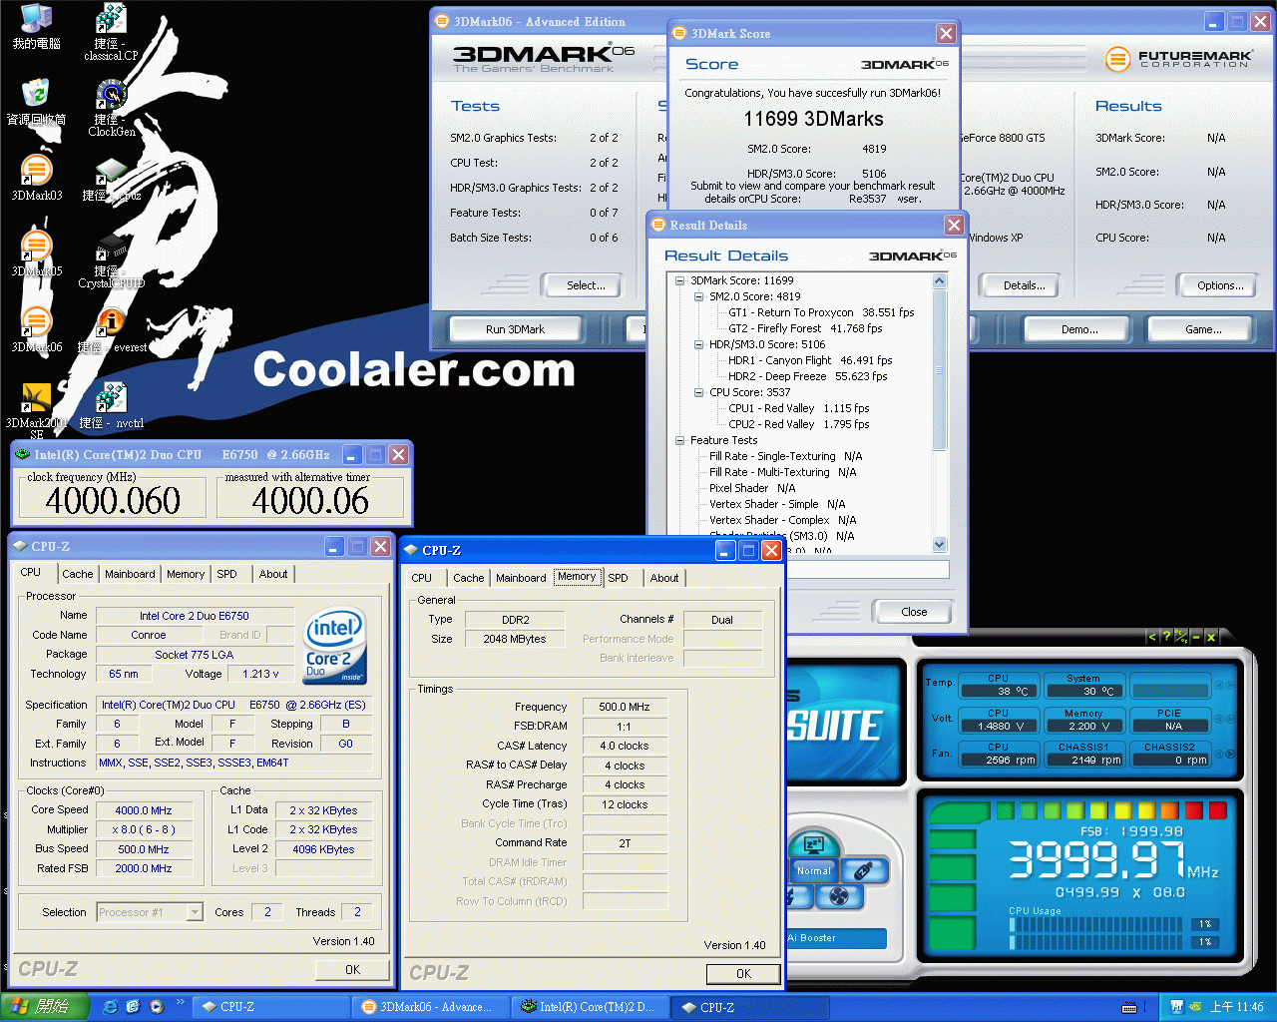Click the Demo... button in 3DMark06
The width and height of the screenshot is (1277, 1022).
[1079, 329]
